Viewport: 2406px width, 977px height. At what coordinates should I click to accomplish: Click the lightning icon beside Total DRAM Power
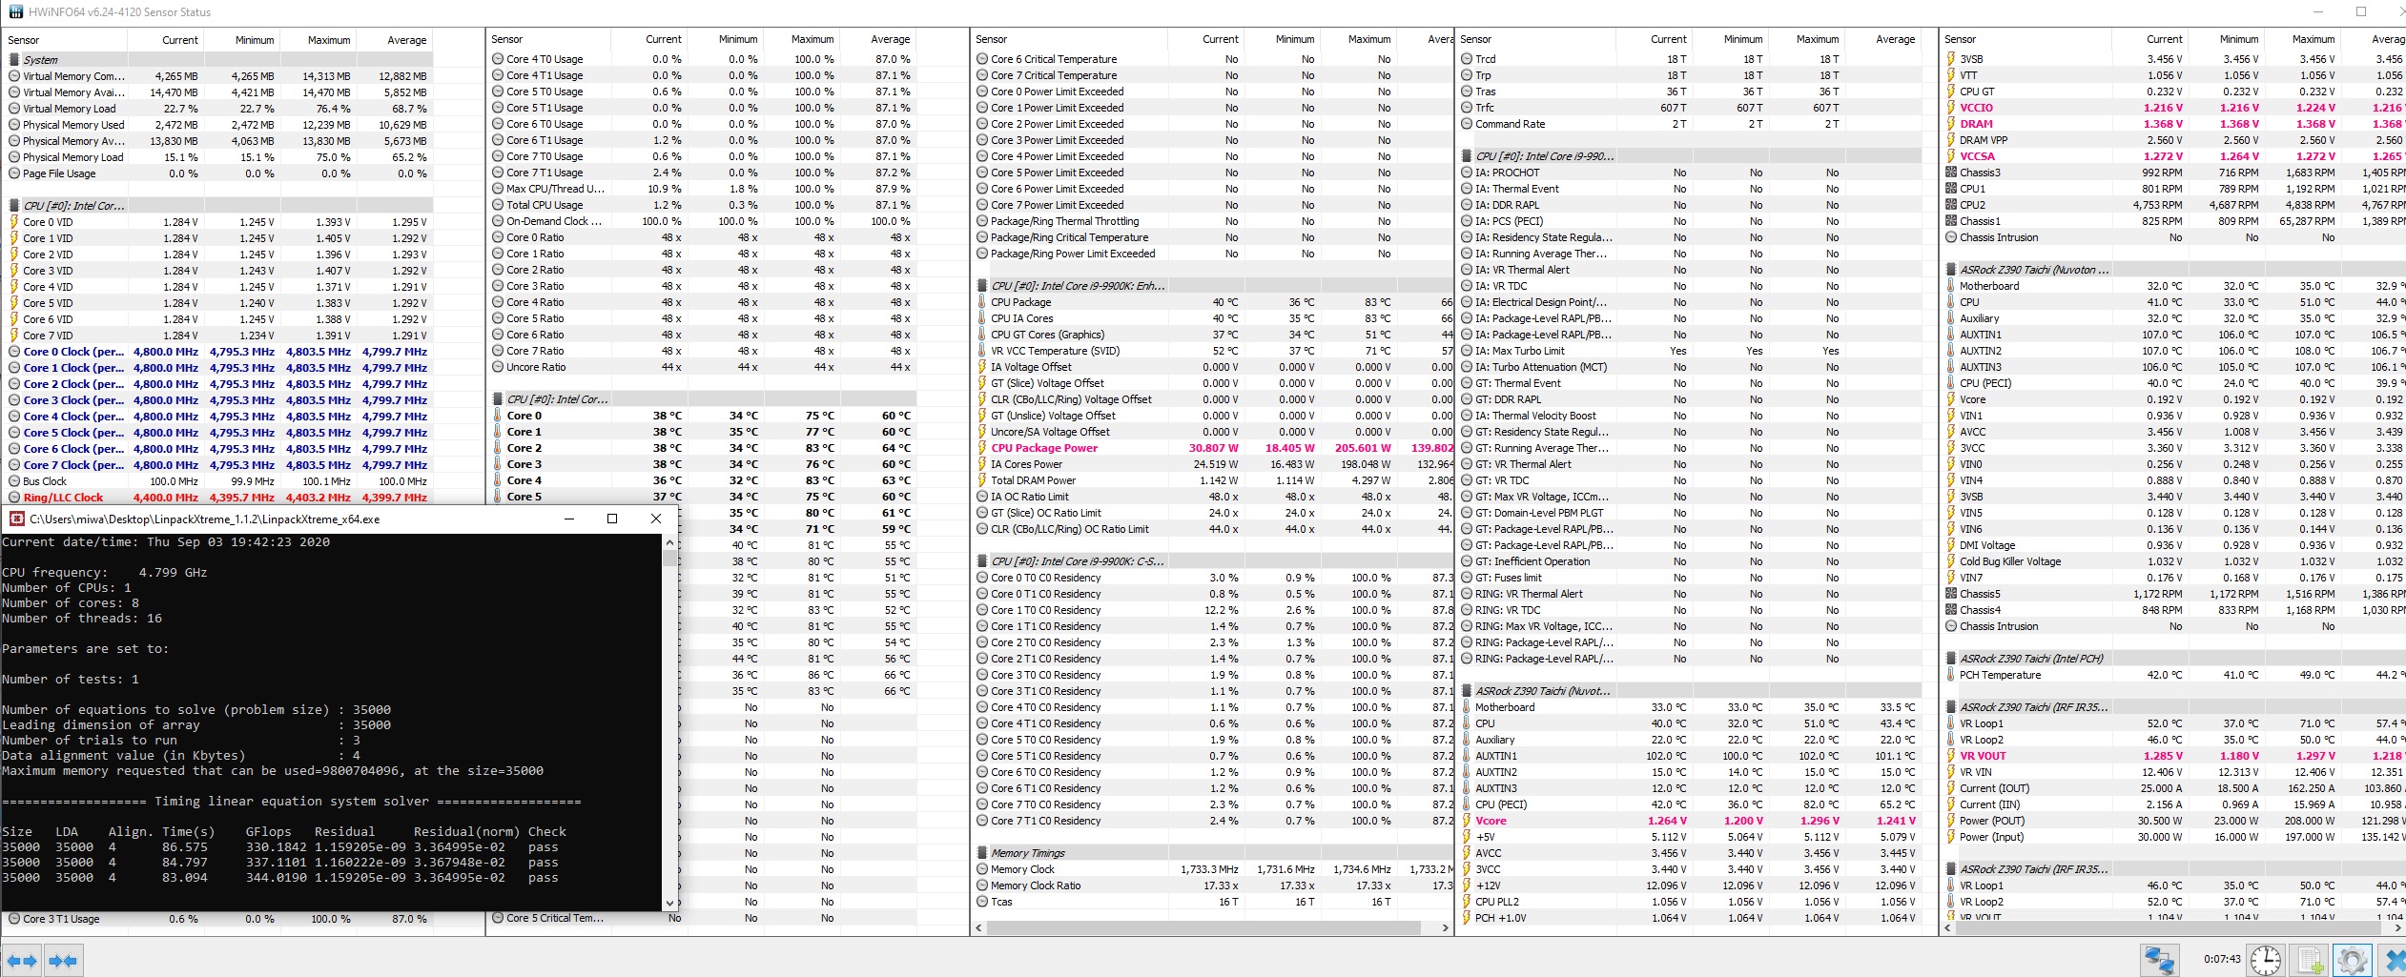(x=982, y=480)
